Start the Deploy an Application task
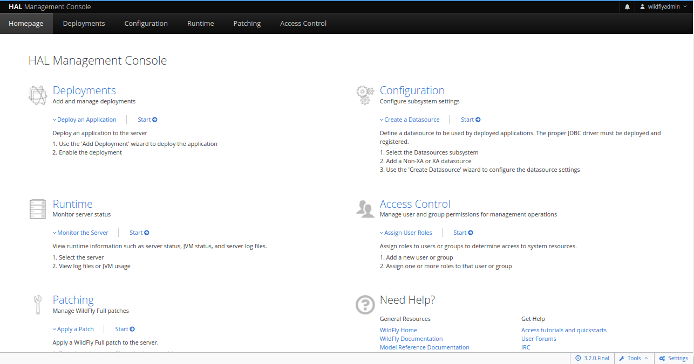The image size is (694, 364). (147, 120)
